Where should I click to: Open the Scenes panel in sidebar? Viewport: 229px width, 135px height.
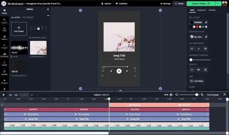click(4, 73)
